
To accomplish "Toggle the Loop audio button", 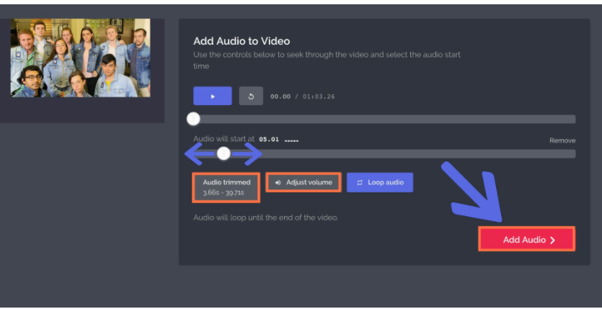I will 380,182.
